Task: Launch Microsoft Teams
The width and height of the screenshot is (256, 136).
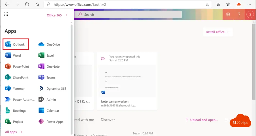Action: click(47, 77)
